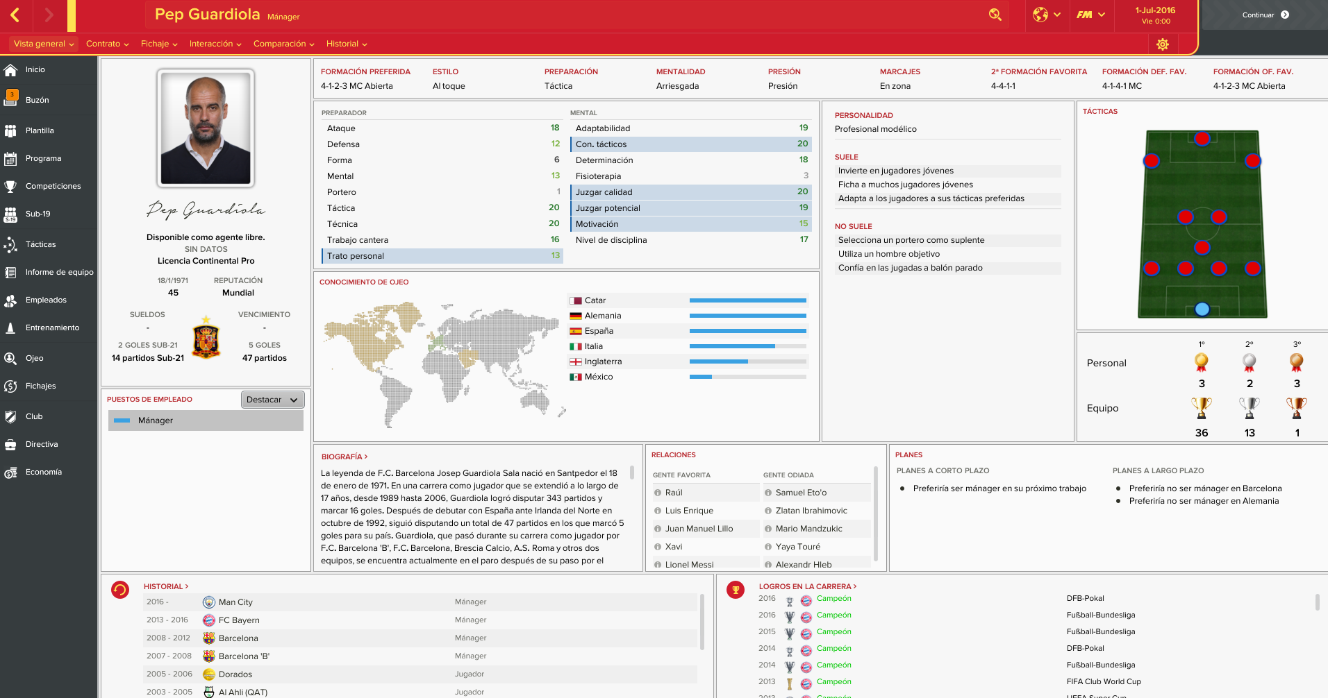Click the Spain national team badge

(206, 337)
